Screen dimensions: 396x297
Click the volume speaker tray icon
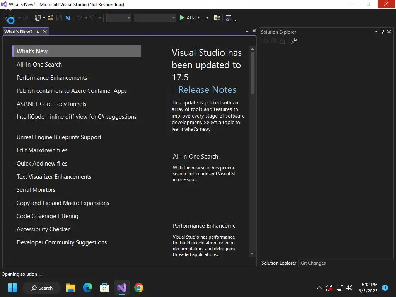[349, 288]
